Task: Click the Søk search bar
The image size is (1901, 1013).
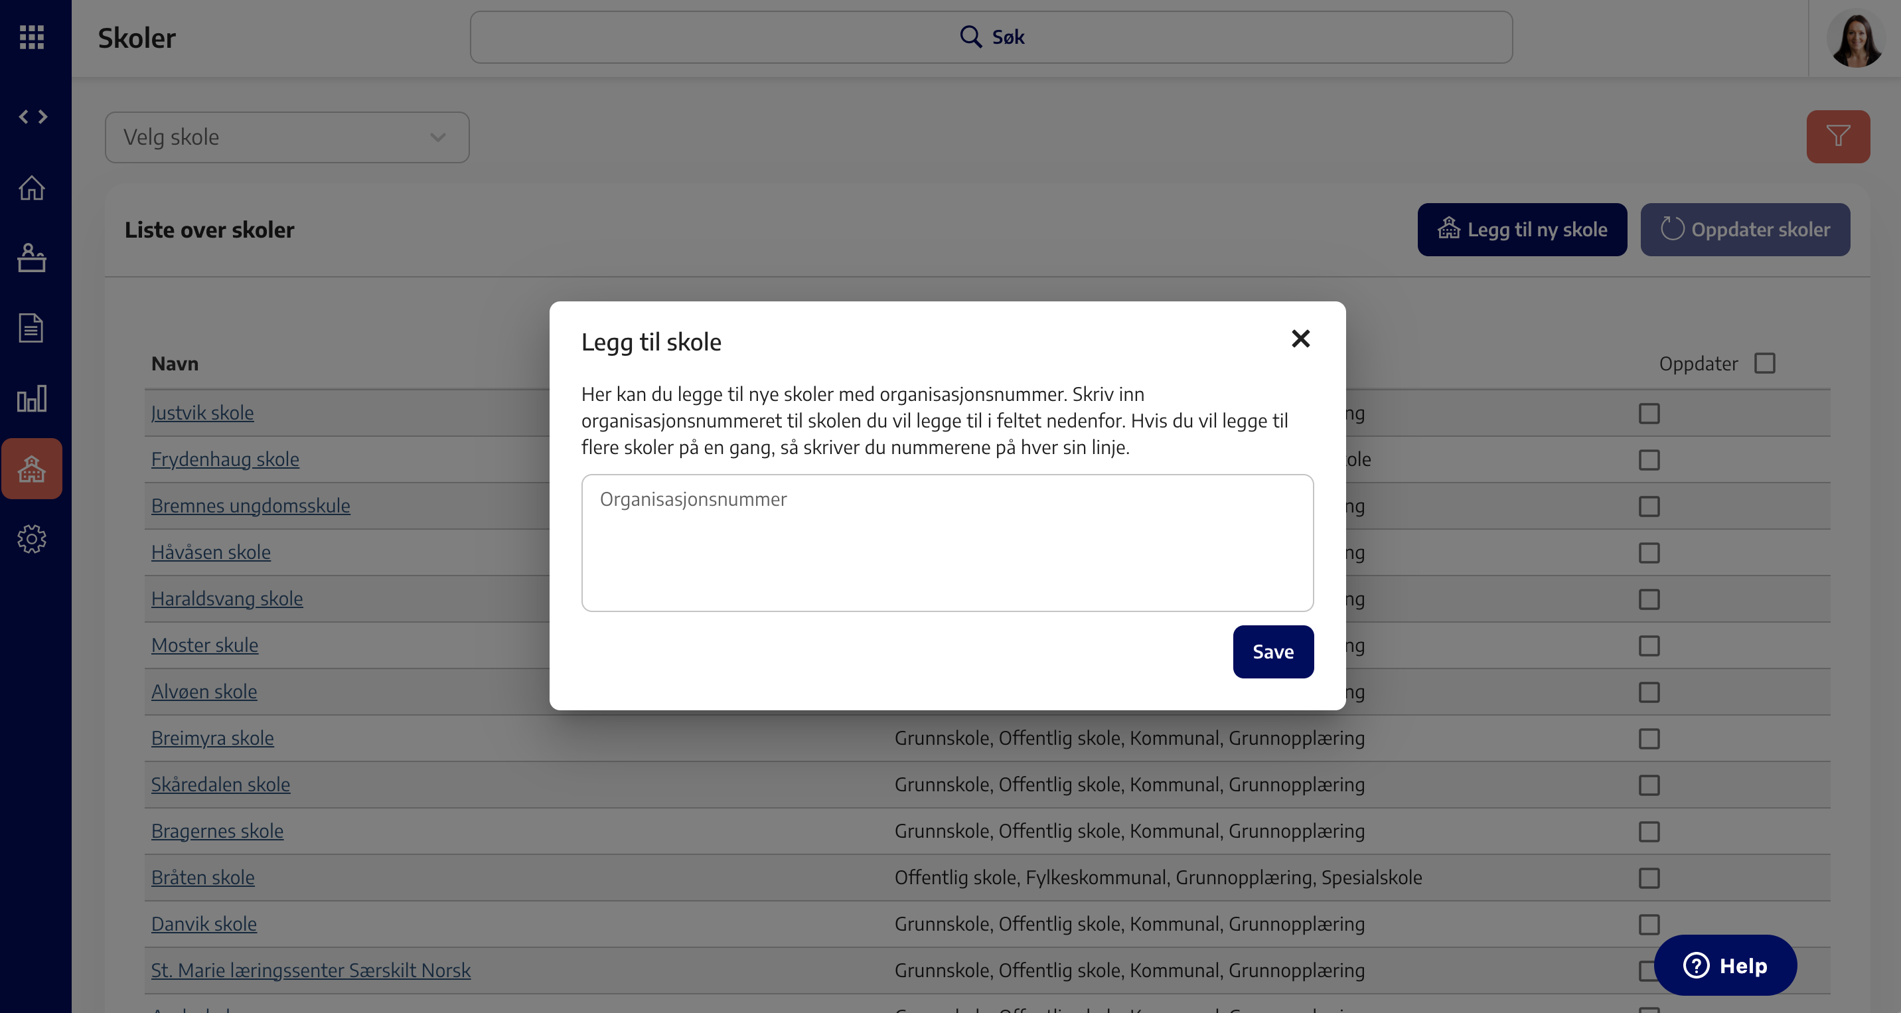Action: click(x=991, y=37)
